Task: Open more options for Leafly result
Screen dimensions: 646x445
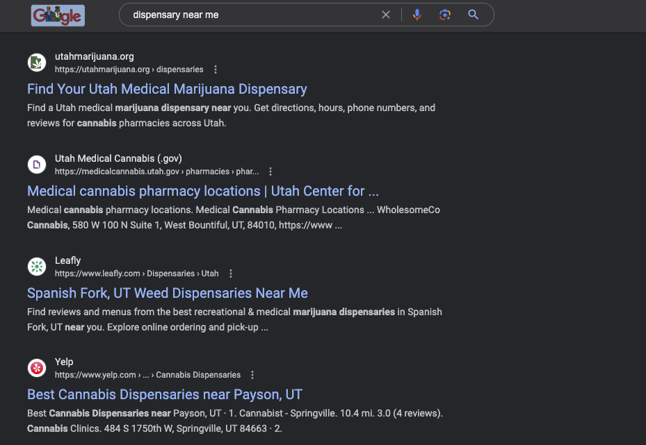Action: (x=231, y=274)
